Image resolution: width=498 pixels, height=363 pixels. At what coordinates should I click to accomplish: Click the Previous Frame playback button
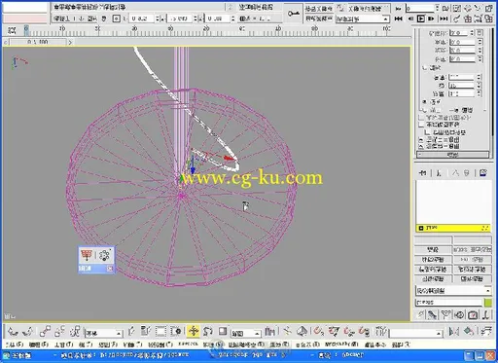[x=410, y=18]
